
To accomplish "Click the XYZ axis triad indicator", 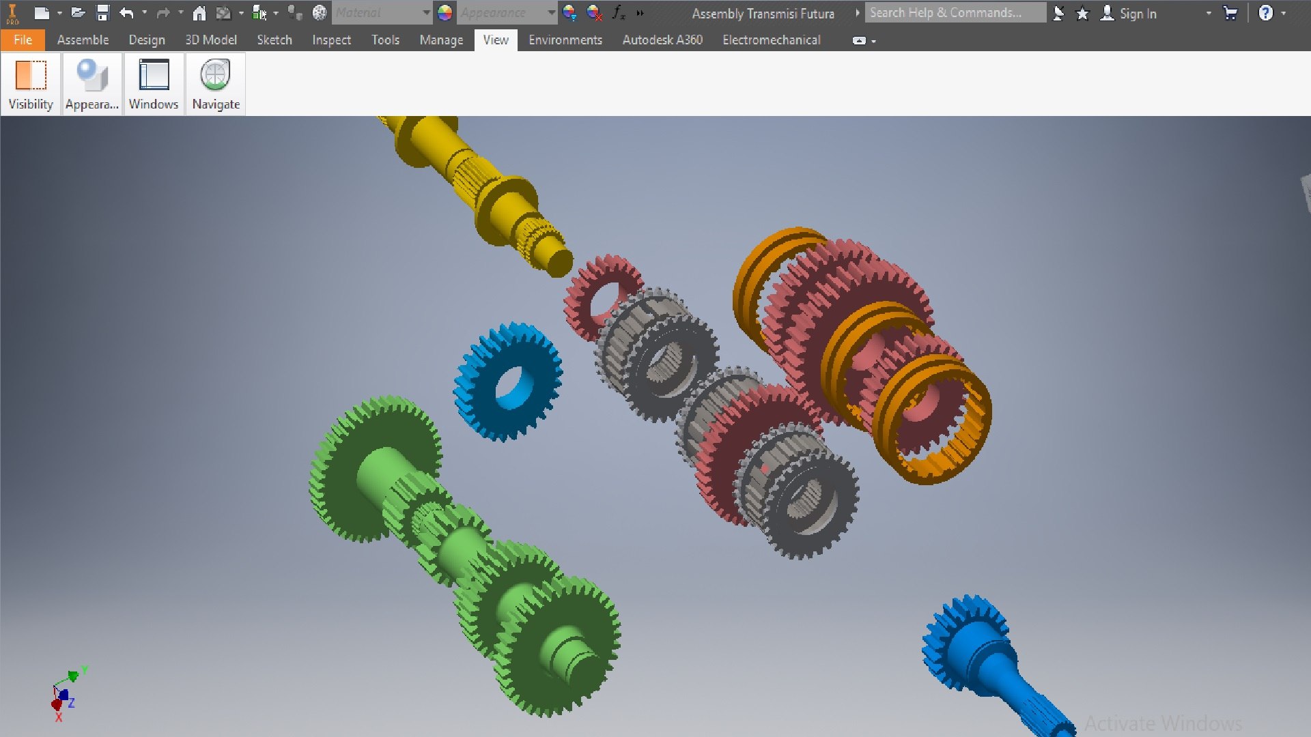I will pyautogui.click(x=68, y=694).
